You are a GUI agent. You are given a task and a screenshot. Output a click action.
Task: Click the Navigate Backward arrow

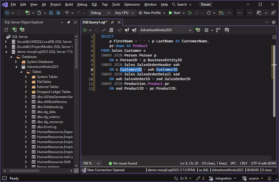(7, 13)
